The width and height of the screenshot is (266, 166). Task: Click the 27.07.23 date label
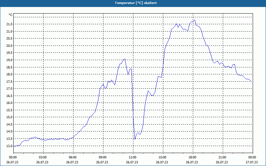click(252, 162)
